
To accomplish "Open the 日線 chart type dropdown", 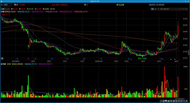I will [x=5, y=9].
